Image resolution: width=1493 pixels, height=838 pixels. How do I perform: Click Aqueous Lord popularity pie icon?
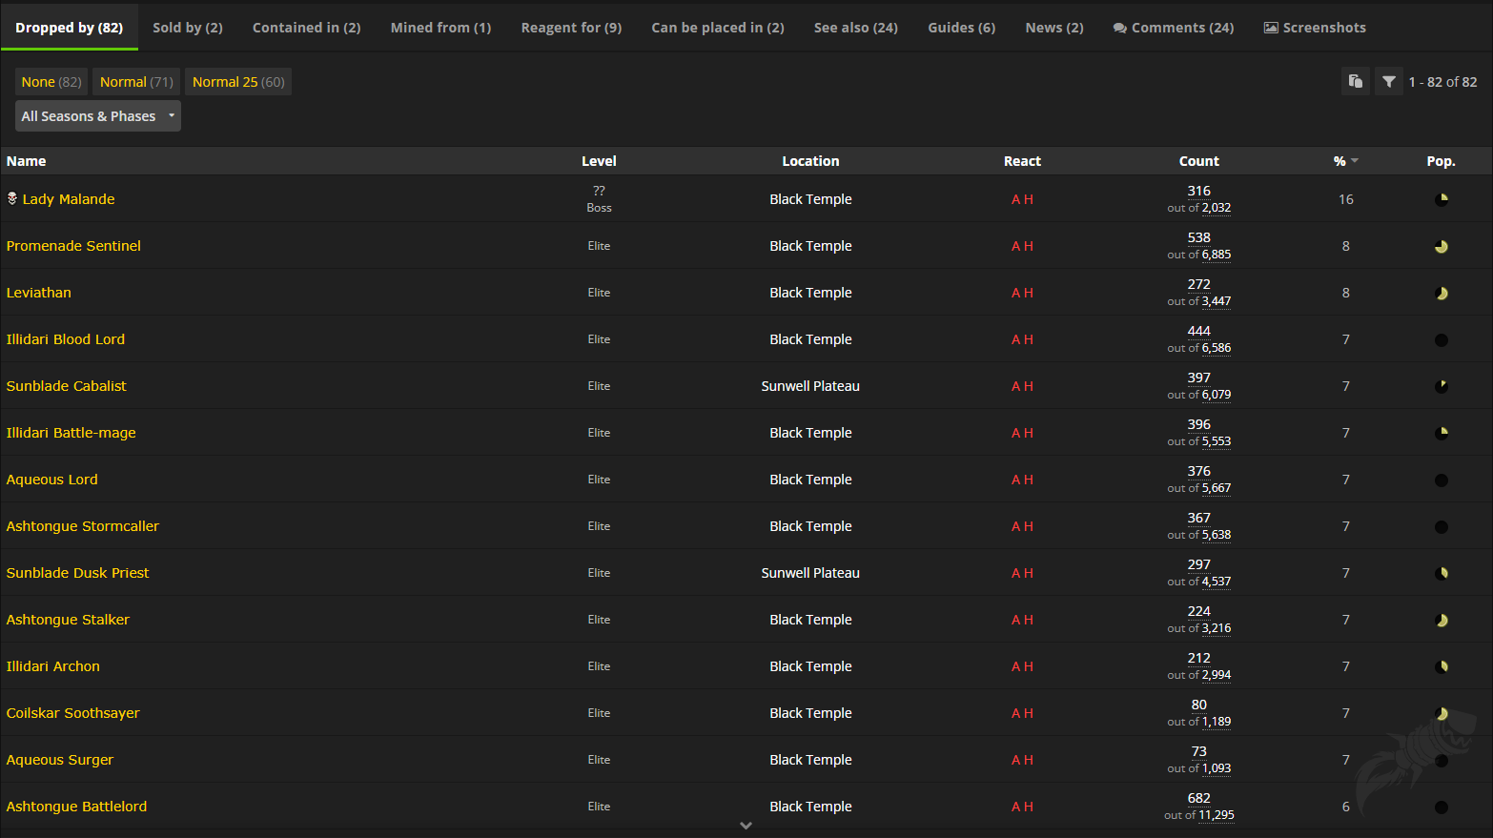tap(1442, 480)
